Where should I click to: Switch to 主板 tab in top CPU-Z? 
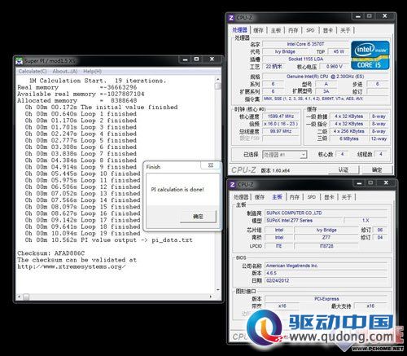coord(276,30)
